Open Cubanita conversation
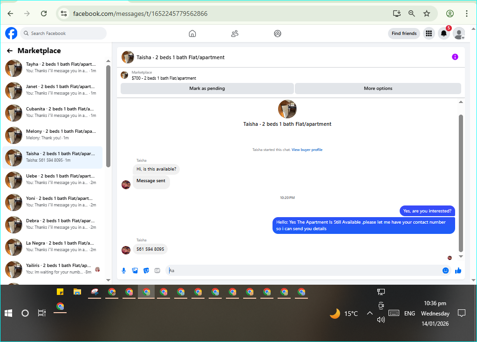Screen dimensions: 477x342 pyautogui.click(x=52, y=113)
